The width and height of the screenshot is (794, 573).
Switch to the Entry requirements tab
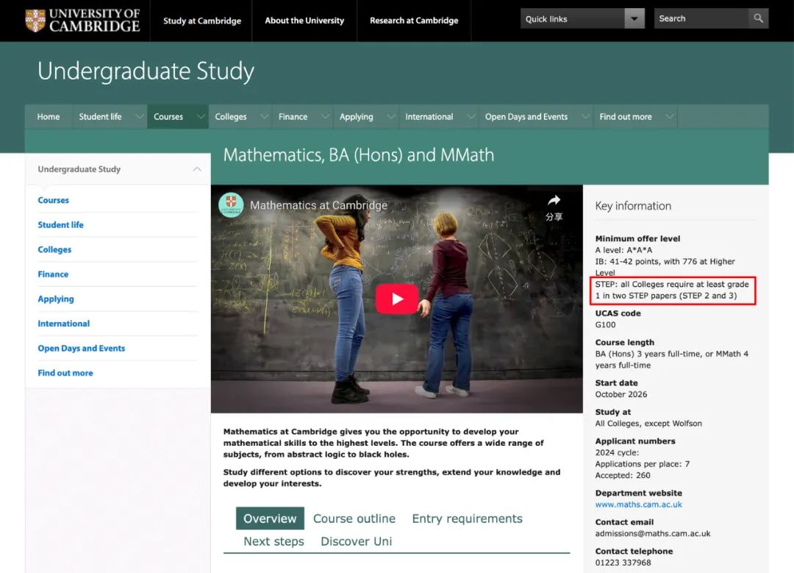click(x=467, y=519)
